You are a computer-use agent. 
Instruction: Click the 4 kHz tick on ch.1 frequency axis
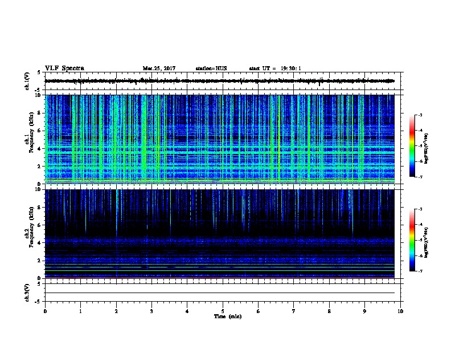coord(40,149)
